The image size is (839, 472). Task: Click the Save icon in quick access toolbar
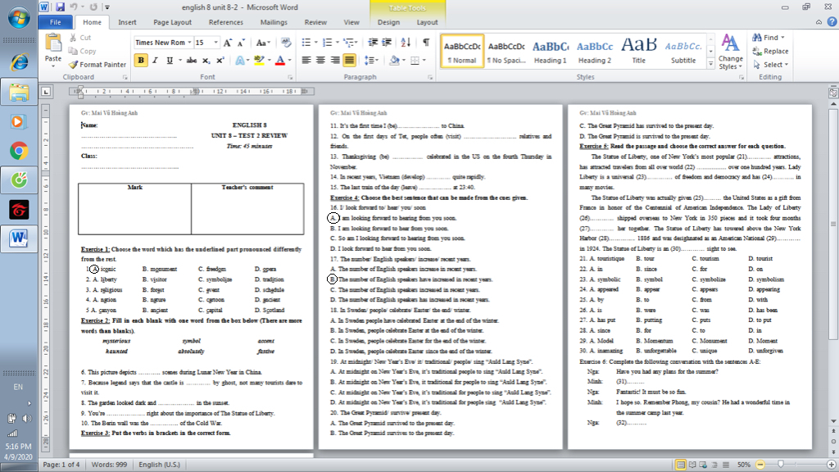[60, 7]
